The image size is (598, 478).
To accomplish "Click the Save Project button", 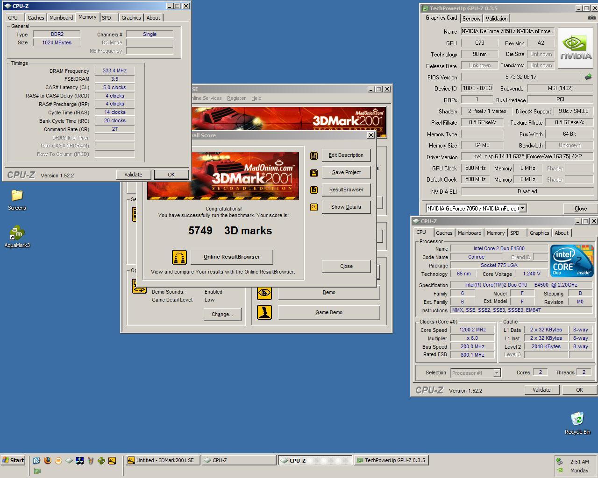I will click(x=346, y=173).
